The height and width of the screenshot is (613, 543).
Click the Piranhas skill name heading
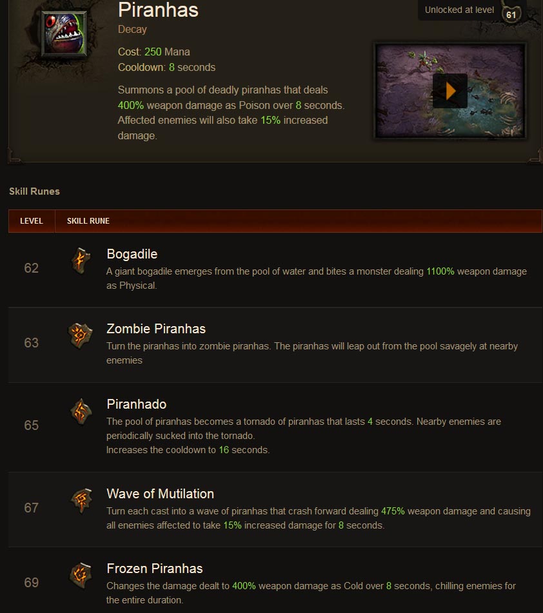click(x=158, y=10)
